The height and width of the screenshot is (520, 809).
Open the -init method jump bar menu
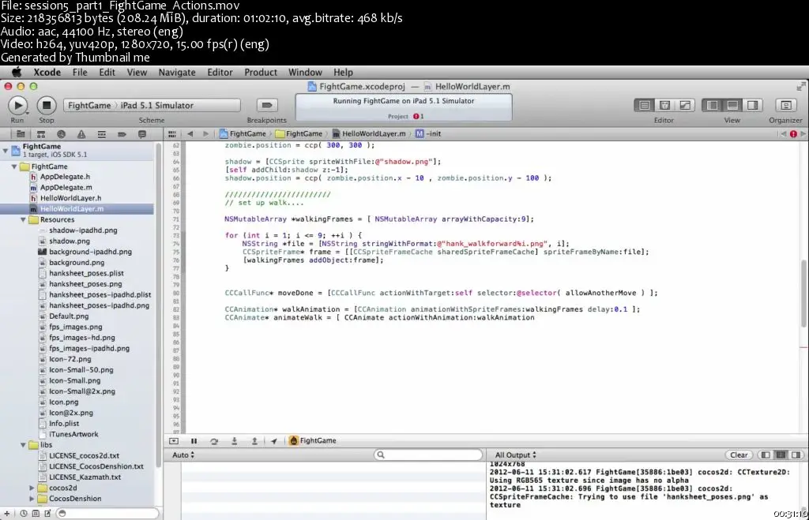click(x=428, y=134)
